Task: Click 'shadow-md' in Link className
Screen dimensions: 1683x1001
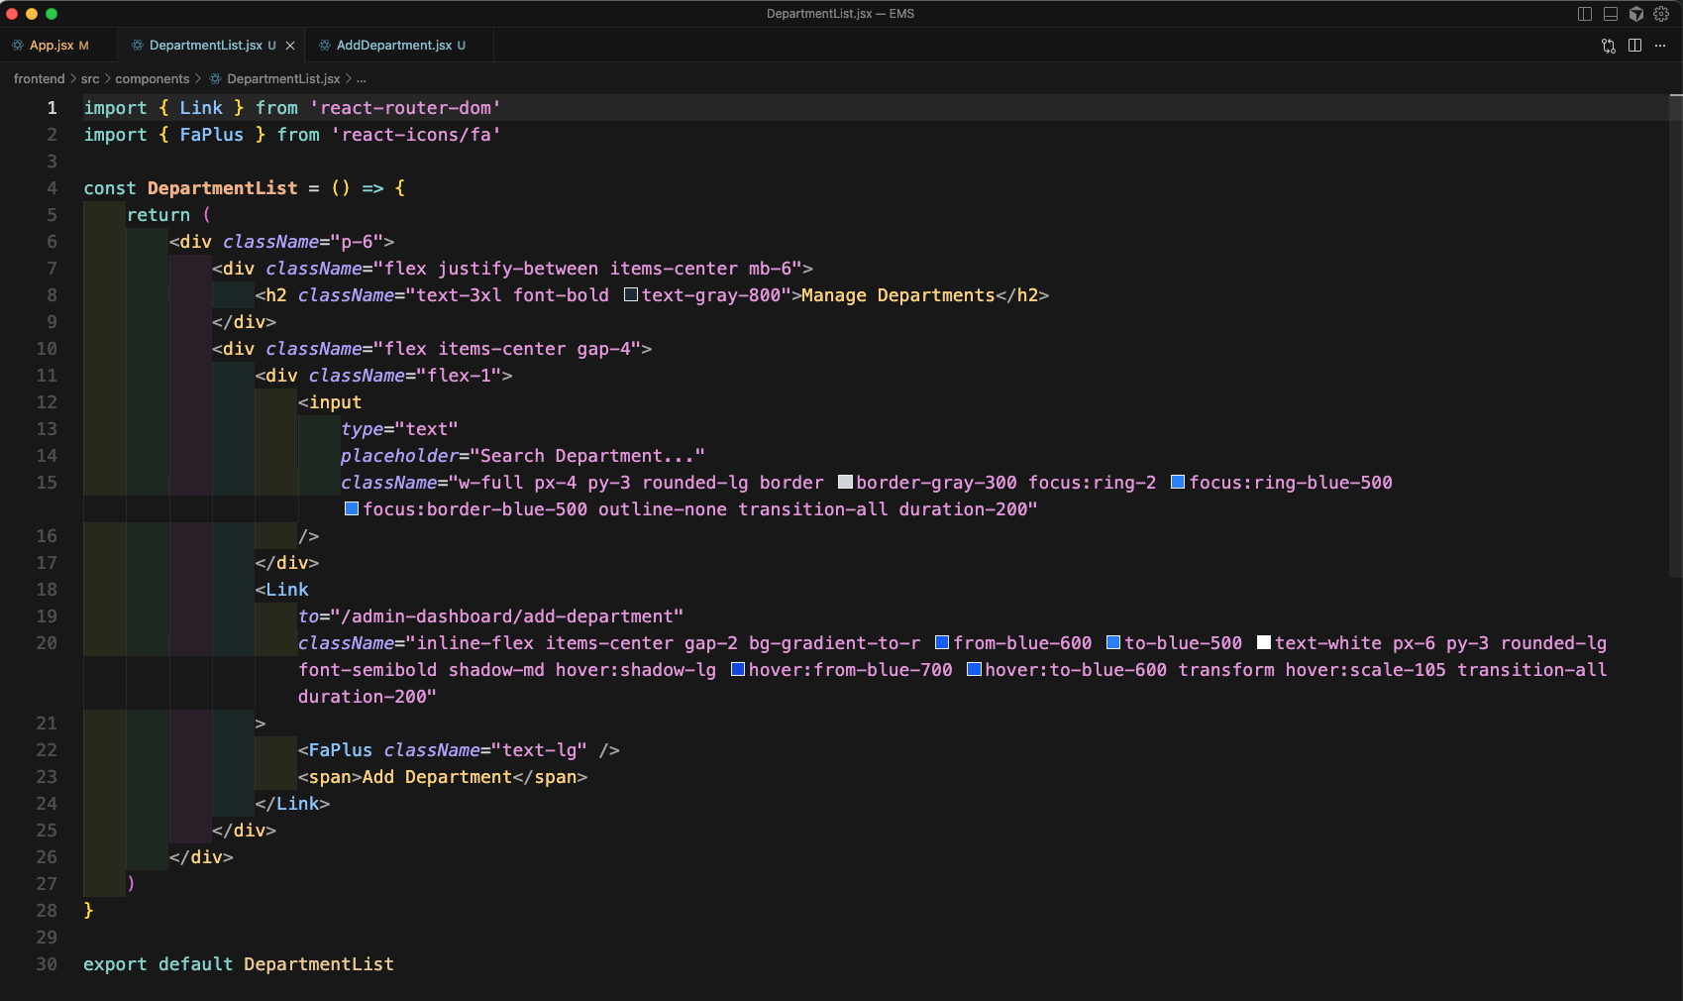Action: coord(496,670)
